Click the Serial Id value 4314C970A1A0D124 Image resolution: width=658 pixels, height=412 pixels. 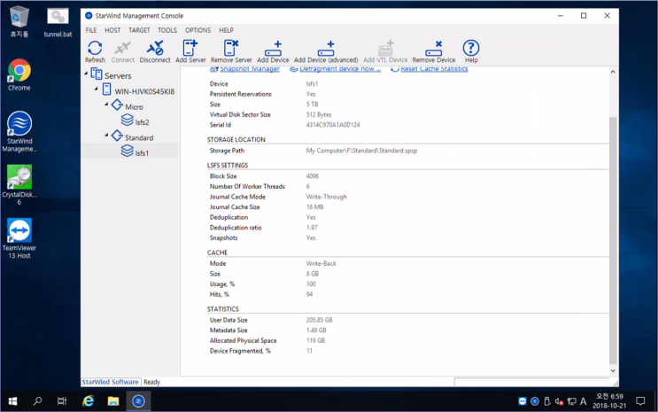pos(333,125)
